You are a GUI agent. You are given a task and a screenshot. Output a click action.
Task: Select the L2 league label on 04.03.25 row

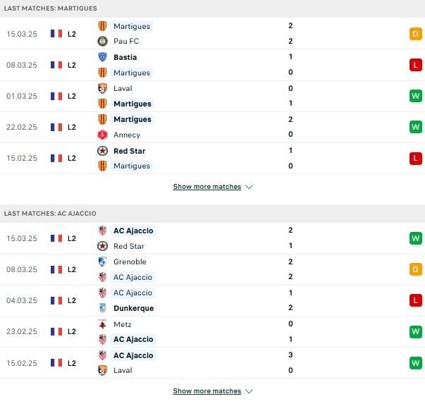(72, 300)
